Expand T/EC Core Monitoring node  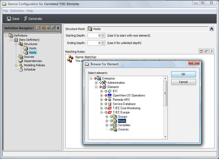click(x=102, y=108)
